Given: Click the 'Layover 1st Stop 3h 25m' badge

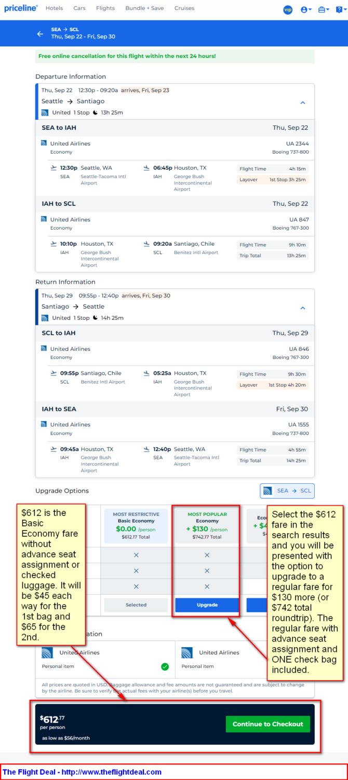Looking at the screenshot, I should (273, 180).
